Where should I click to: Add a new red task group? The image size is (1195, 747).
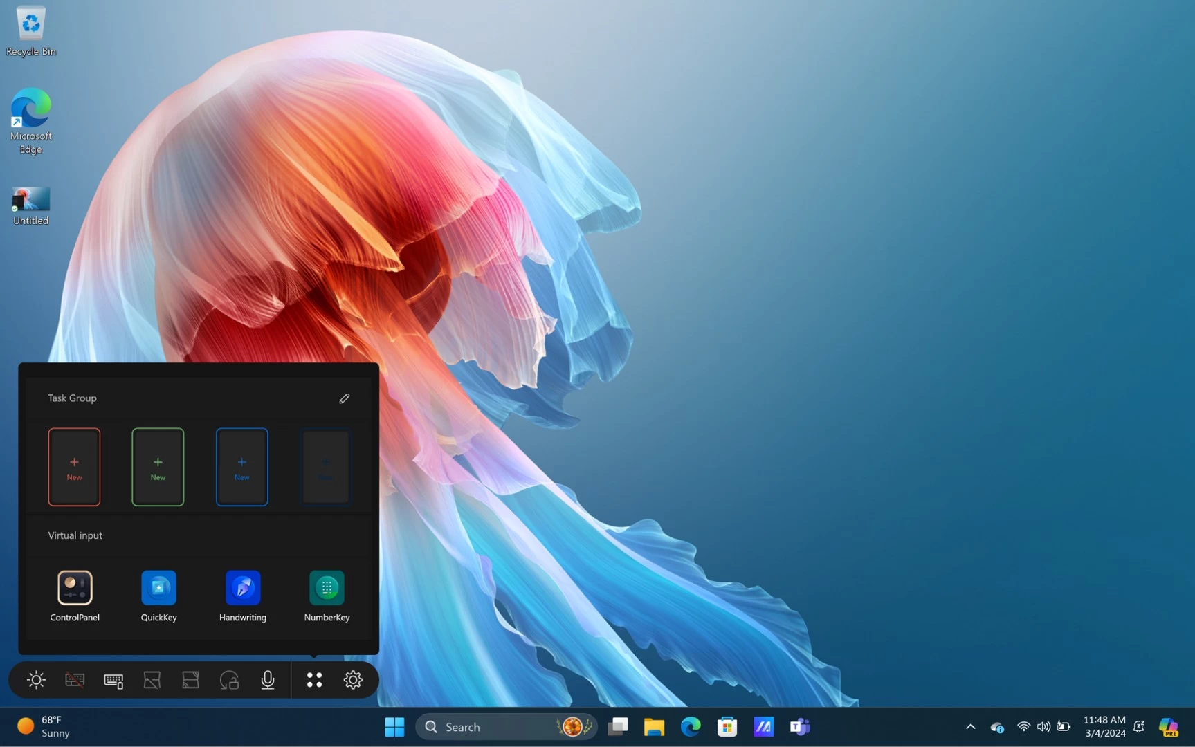tap(74, 467)
